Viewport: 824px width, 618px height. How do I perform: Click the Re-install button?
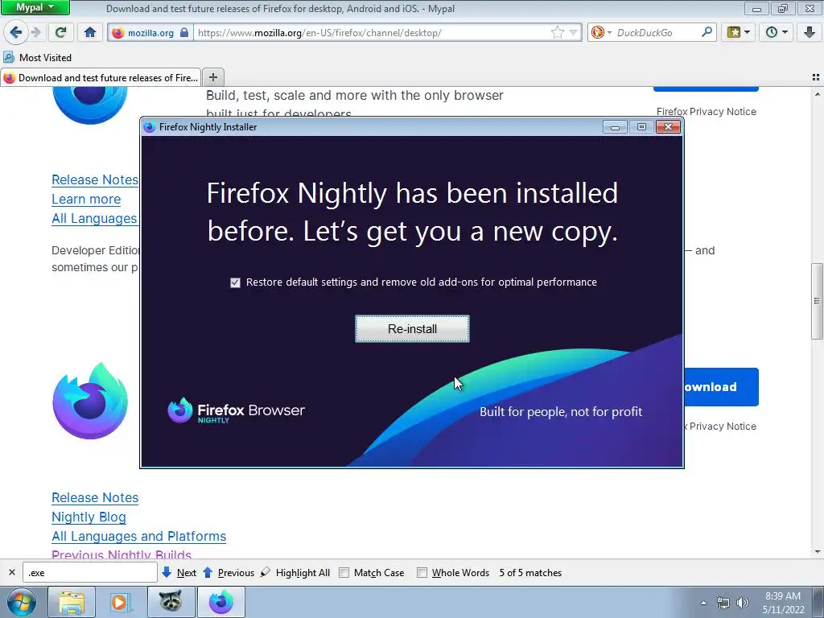(412, 329)
